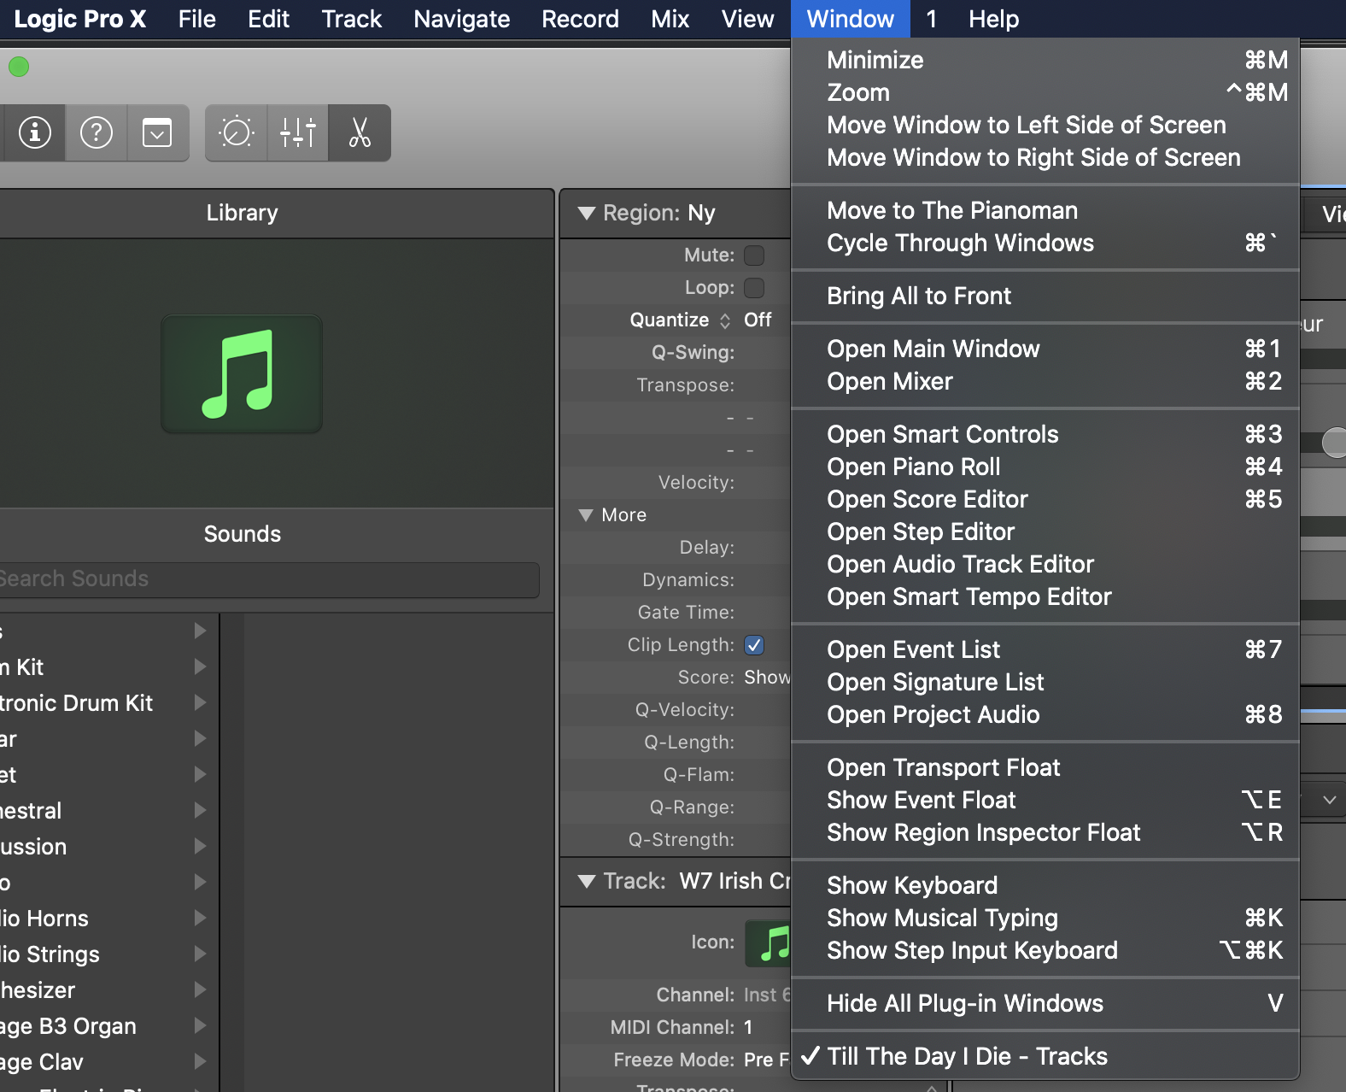Viewport: 1346px width, 1092px height.
Task: Open the Mix menu
Action: tap(670, 19)
